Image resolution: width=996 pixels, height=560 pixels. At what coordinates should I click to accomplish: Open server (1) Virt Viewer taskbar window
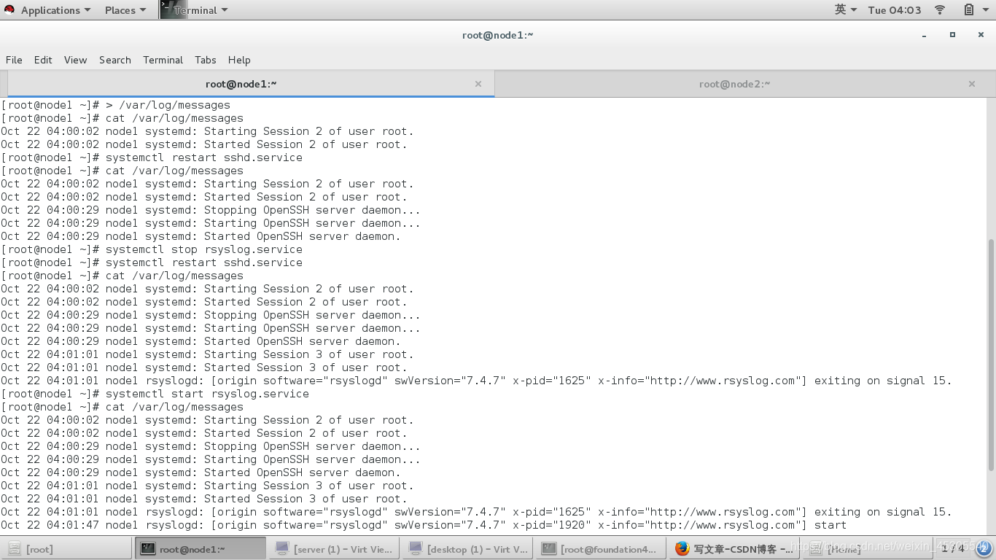(x=334, y=549)
